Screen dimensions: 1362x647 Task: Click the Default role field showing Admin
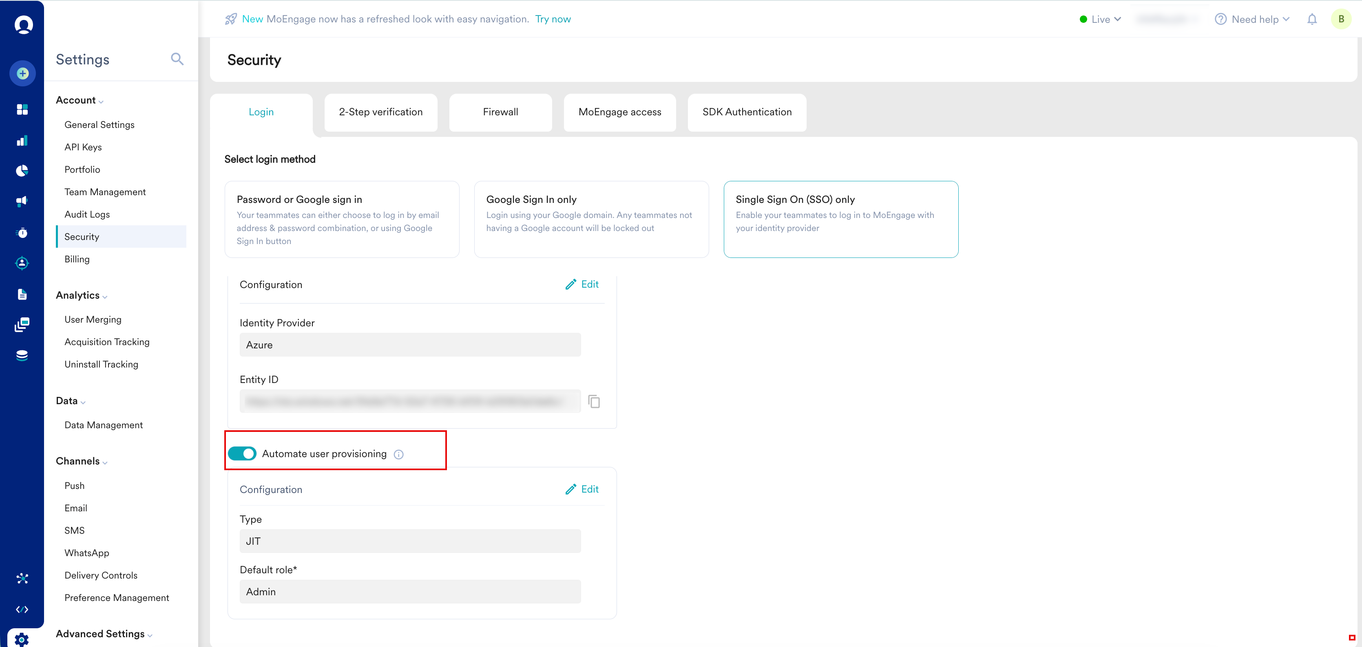coord(410,592)
